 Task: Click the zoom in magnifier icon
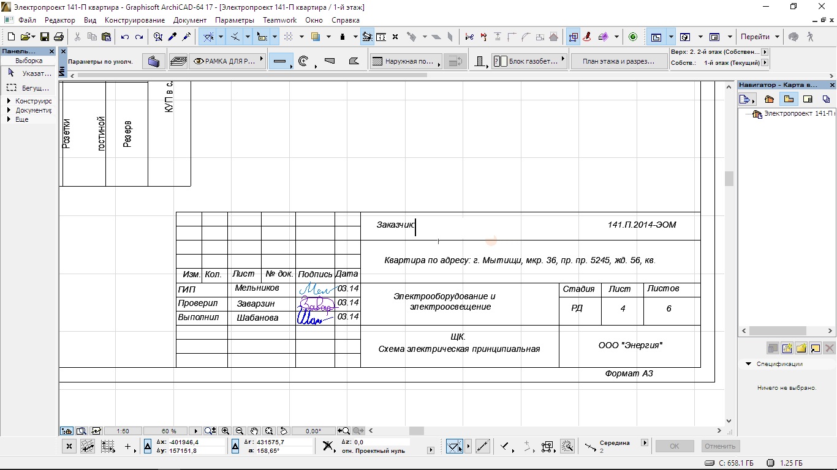coord(225,431)
